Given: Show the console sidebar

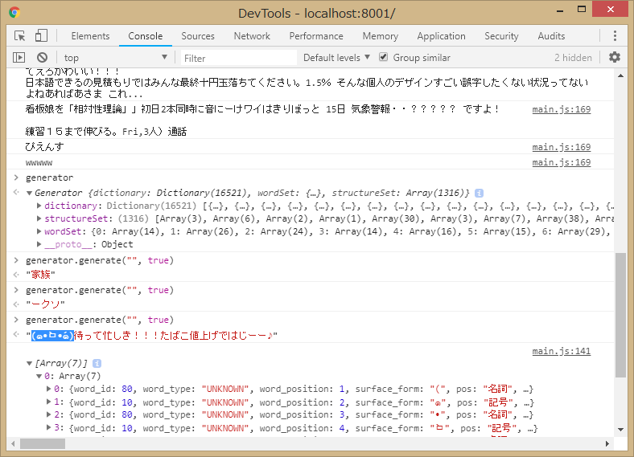Looking at the screenshot, I should 19,58.
